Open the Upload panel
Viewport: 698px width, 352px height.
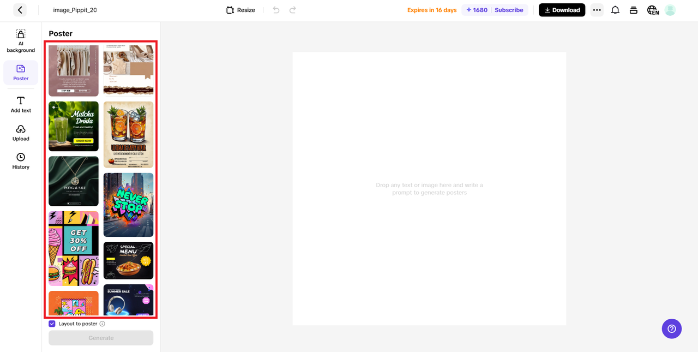[20, 132]
